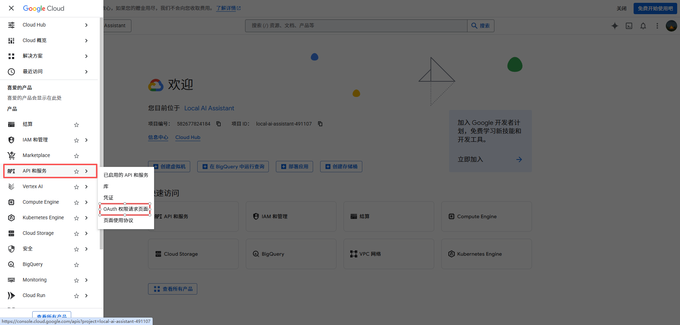Click the 创建存储桶 button
The width and height of the screenshot is (680, 325).
coord(341,167)
